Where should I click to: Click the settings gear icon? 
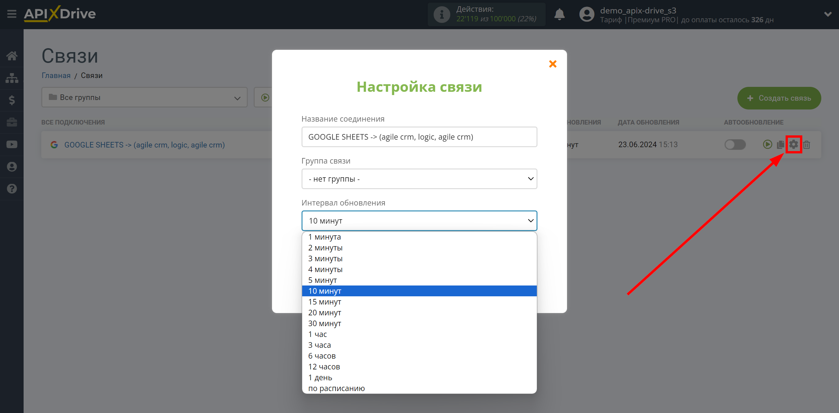pos(793,145)
